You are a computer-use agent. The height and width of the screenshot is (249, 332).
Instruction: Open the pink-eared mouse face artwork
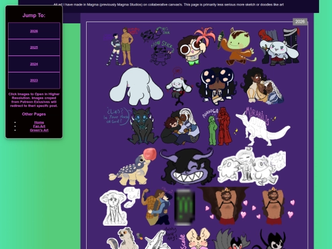[196, 238]
